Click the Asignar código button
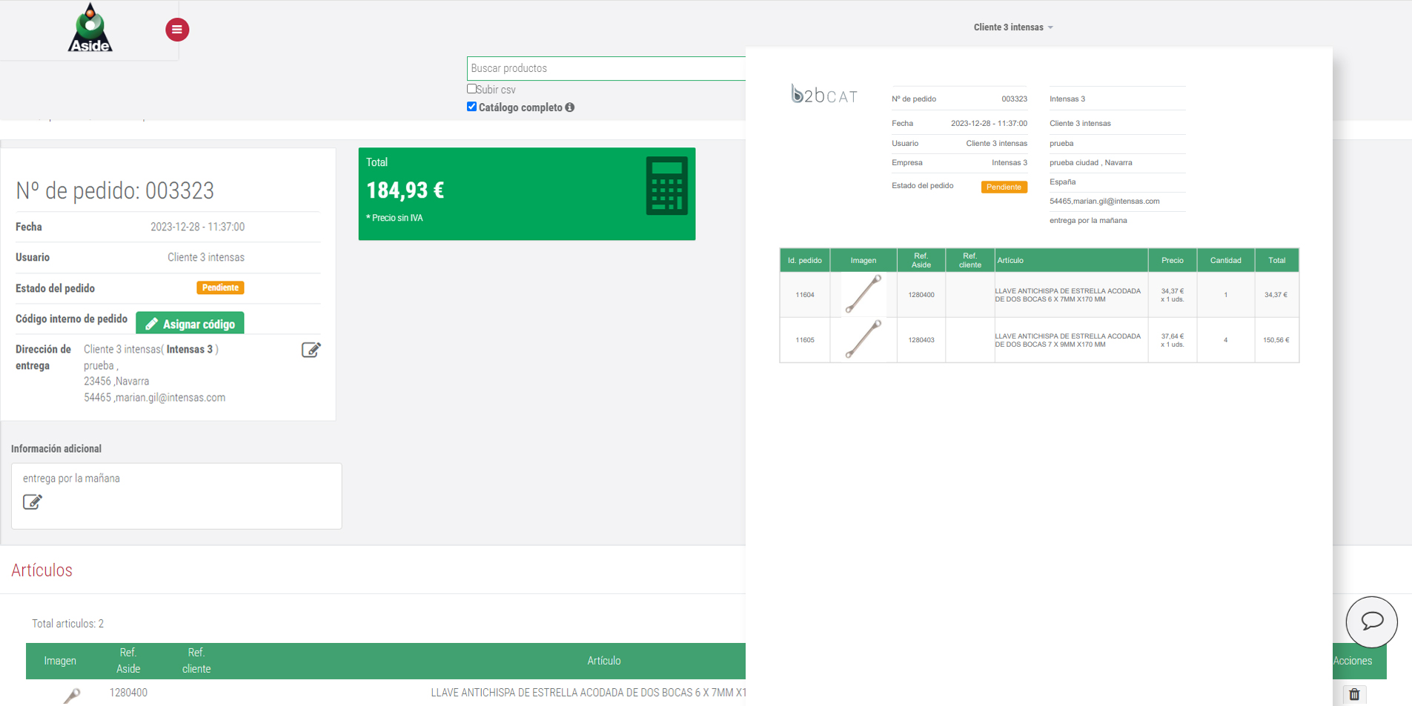The image size is (1412, 706). pyautogui.click(x=190, y=324)
